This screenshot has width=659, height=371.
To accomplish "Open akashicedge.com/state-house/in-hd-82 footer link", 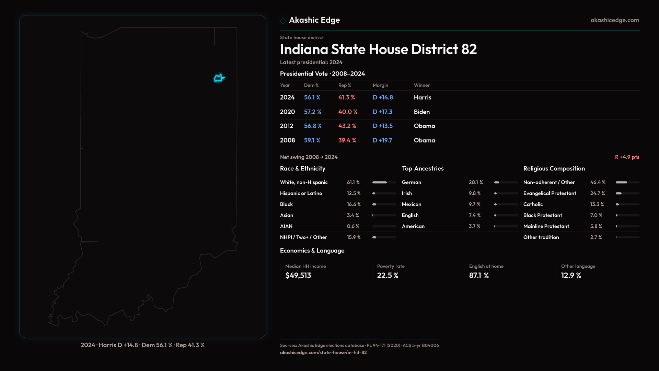I will pyautogui.click(x=323, y=352).
